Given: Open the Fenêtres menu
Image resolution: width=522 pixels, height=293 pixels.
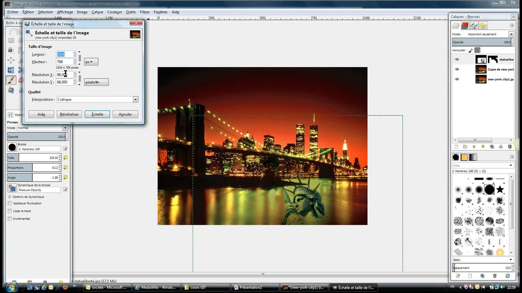Looking at the screenshot, I should tap(161, 12).
